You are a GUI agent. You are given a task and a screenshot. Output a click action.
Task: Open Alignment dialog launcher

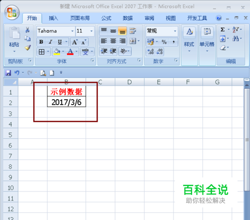tap(139, 61)
